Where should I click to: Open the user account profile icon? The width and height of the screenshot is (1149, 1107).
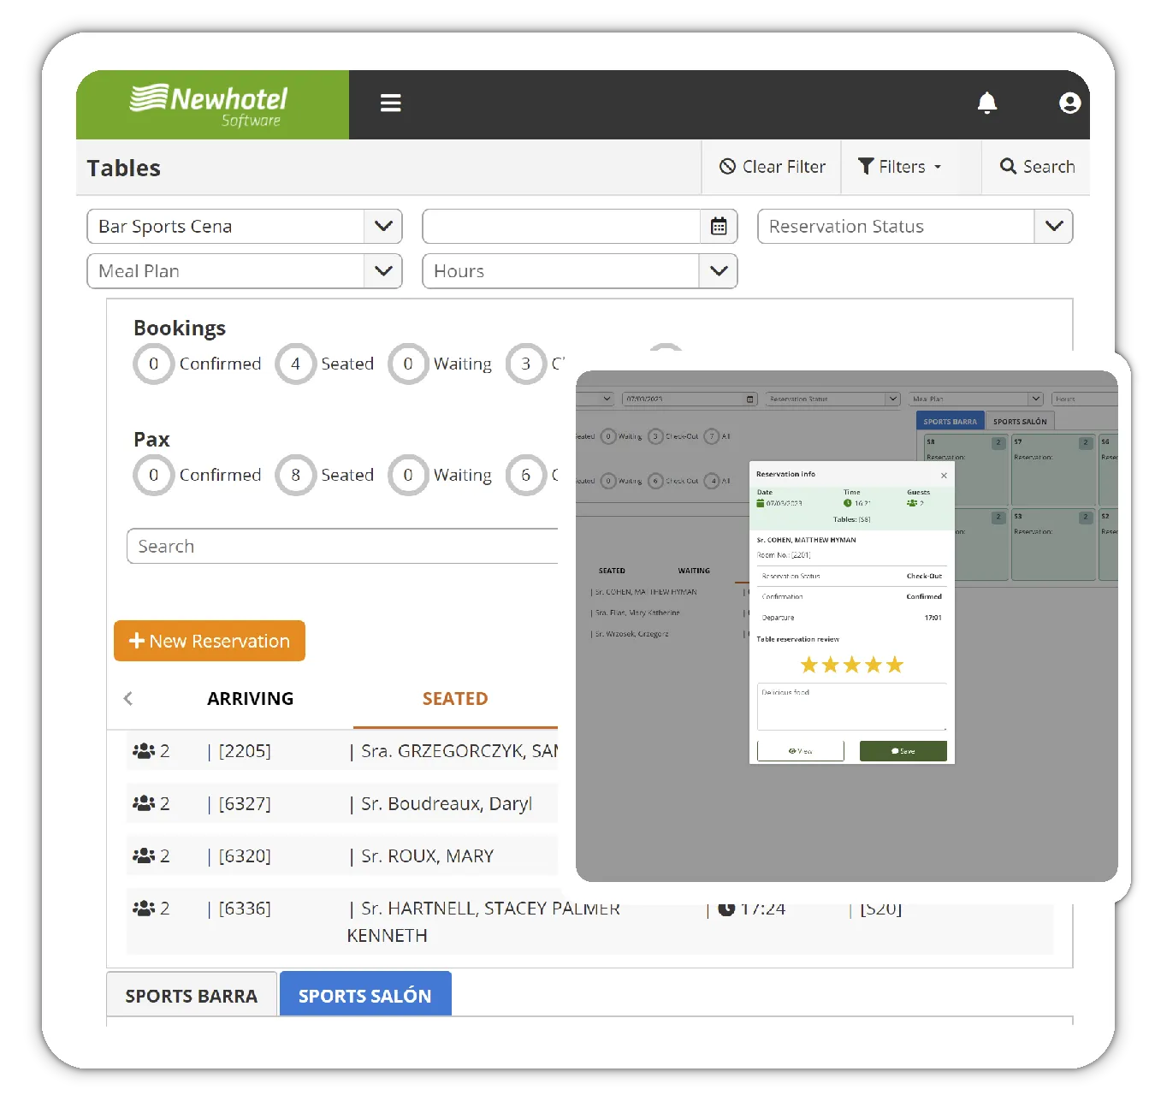1069,104
